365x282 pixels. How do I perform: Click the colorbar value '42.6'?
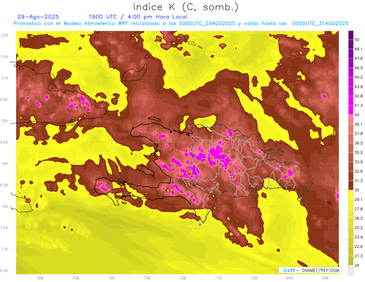click(x=358, y=96)
